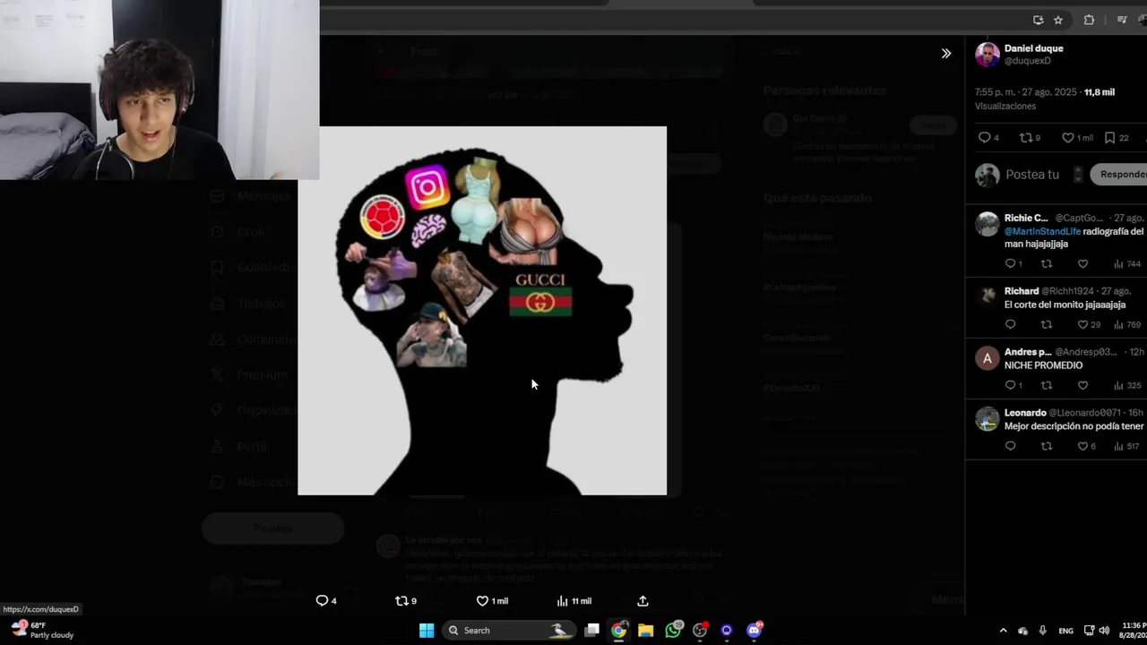Open Richard's avatar
This screenshot has height=645, width=1147.
point(987,296)
